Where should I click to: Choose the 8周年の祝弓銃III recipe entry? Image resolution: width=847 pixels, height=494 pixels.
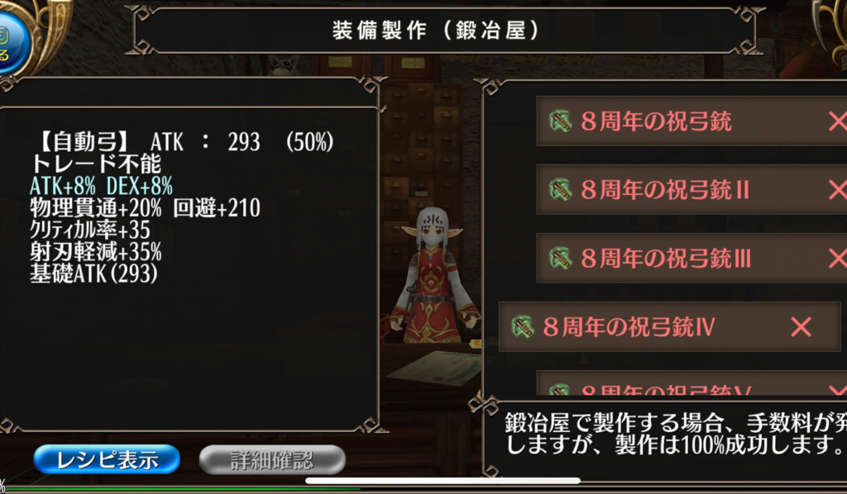(x=691, y=259)
